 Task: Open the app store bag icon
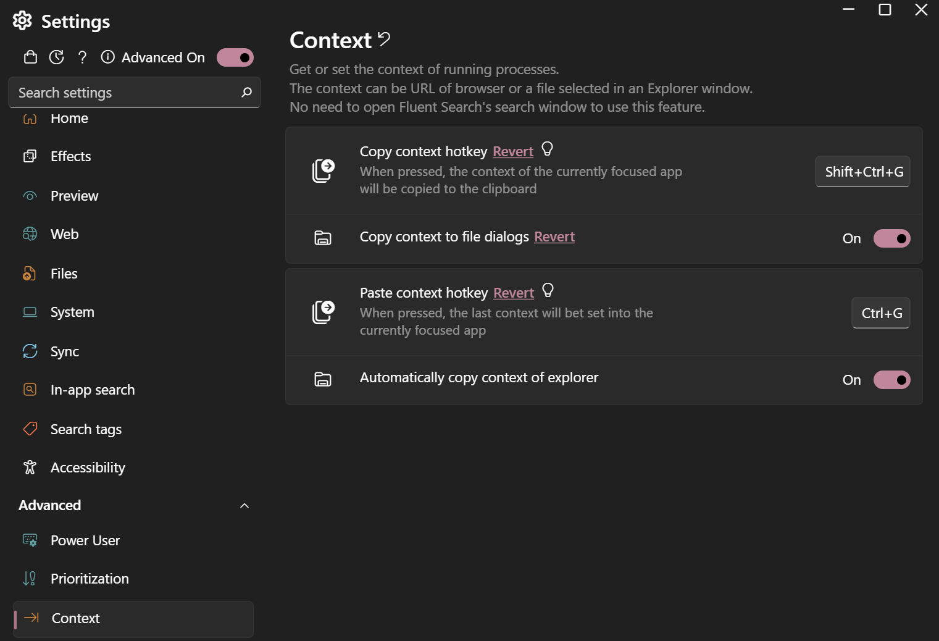point(30,57)
